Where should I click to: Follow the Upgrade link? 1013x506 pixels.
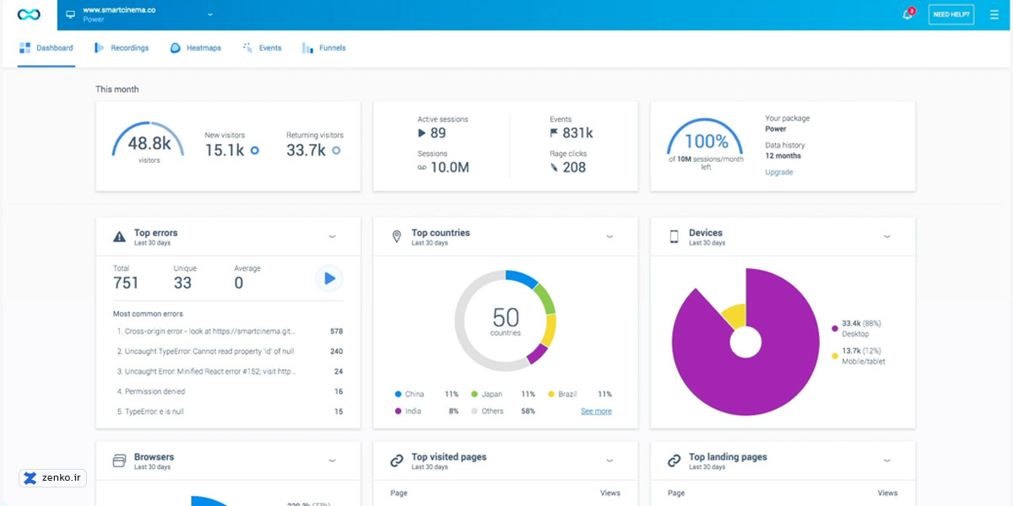(x=778, y=172)
